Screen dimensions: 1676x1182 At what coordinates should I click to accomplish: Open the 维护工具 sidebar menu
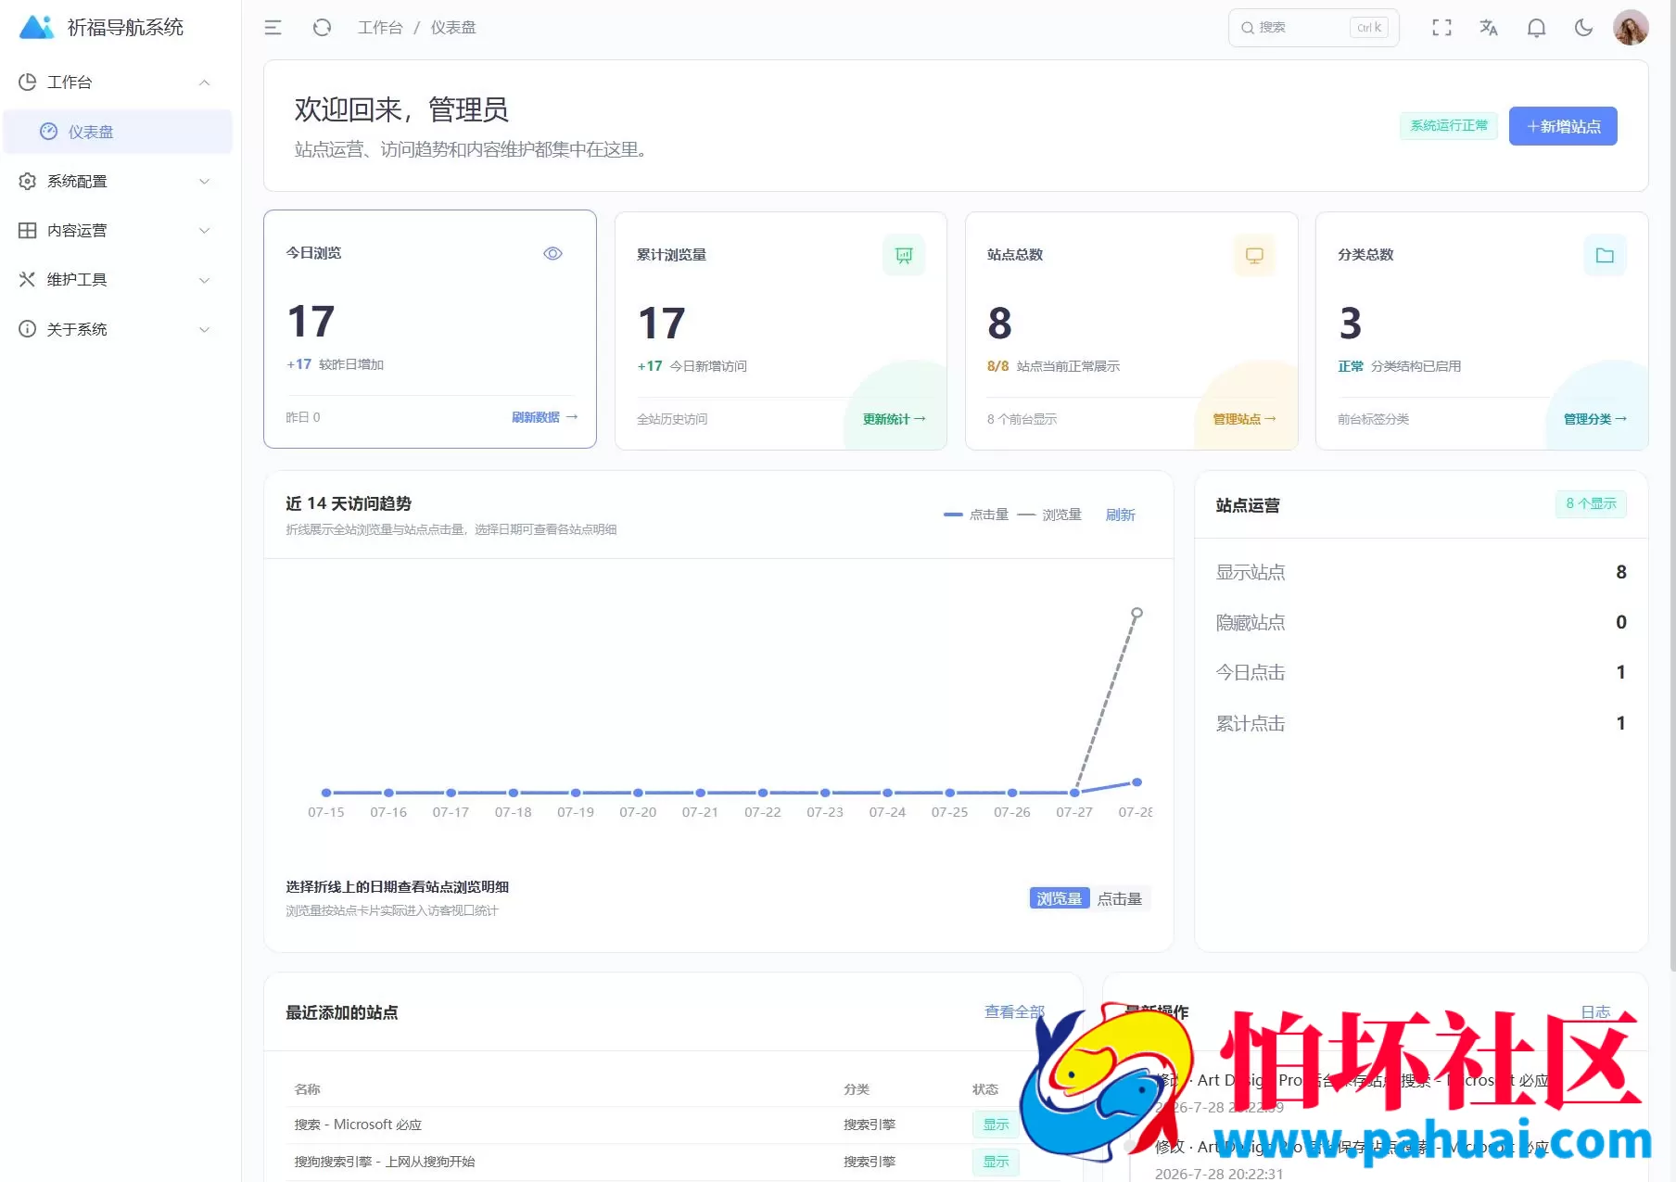pos(118,279)
